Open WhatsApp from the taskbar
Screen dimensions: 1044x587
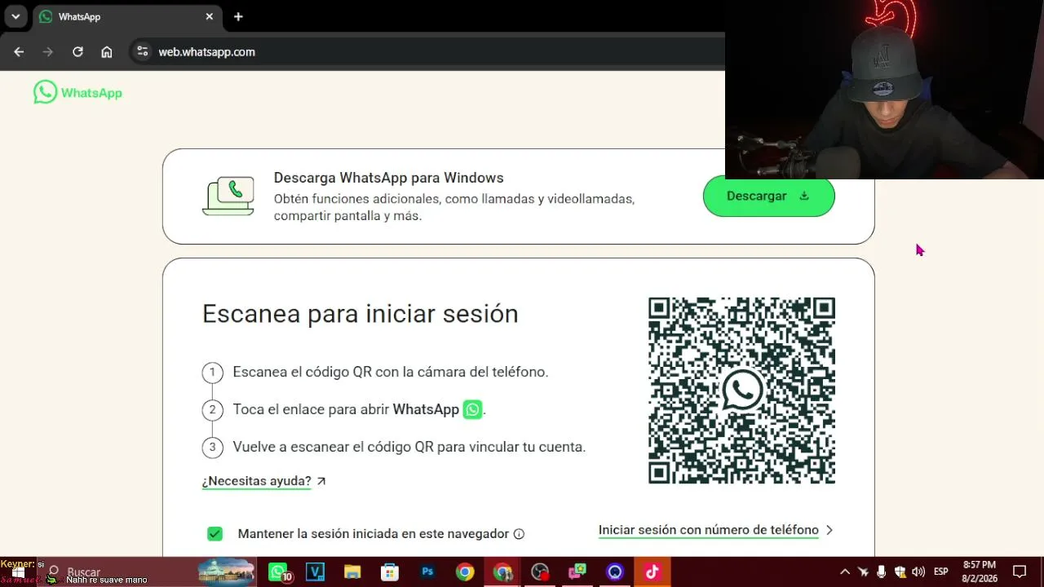tap(278, 572)
